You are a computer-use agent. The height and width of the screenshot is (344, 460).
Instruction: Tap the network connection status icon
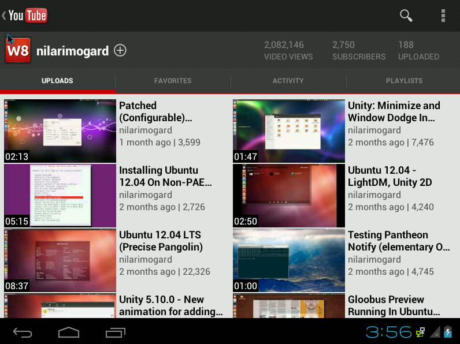point(420,332)
